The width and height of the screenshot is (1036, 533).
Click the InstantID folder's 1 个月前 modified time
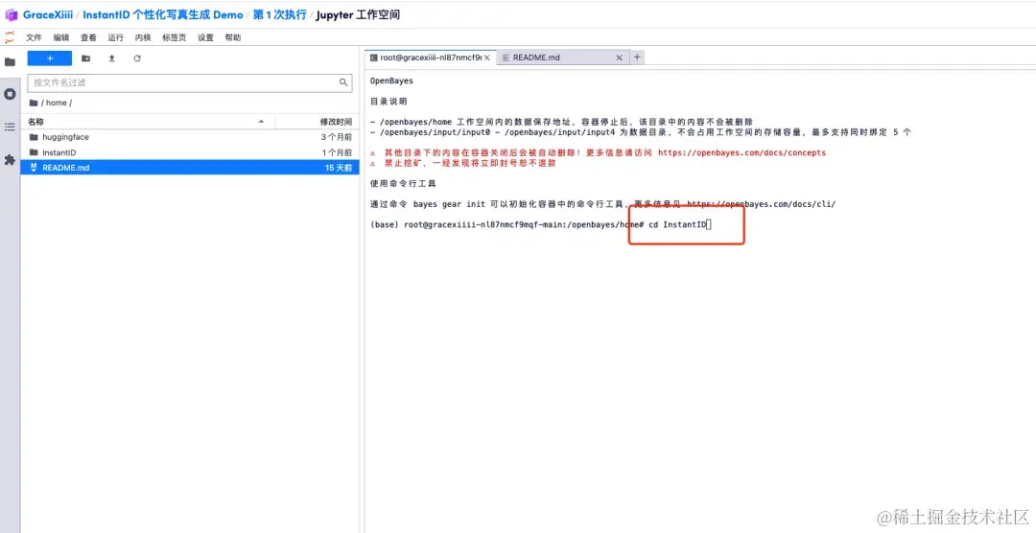pos(337,152)
